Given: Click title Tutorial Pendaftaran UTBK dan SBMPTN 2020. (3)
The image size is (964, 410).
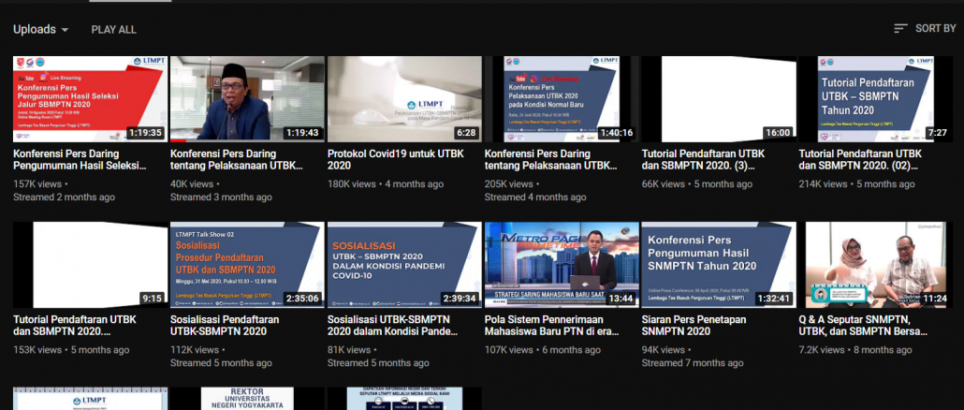Looking at the screenshot, I should click(x=703, y=160).
